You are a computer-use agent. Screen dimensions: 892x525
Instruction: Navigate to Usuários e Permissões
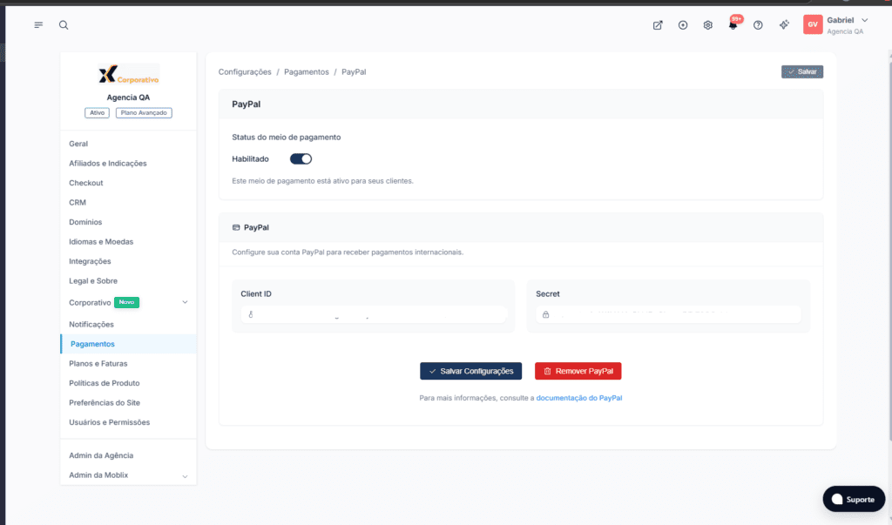click(x=109, y=422)
